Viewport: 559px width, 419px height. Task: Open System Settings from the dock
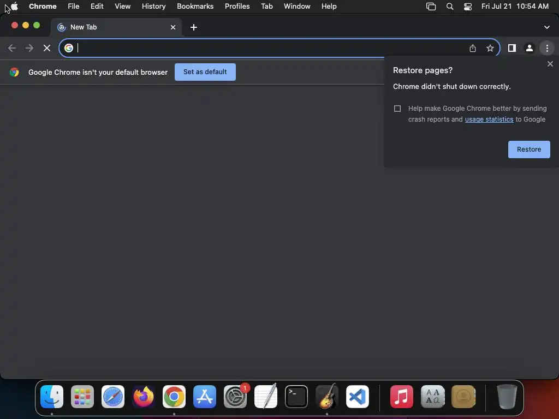click(x=235, y=397)
